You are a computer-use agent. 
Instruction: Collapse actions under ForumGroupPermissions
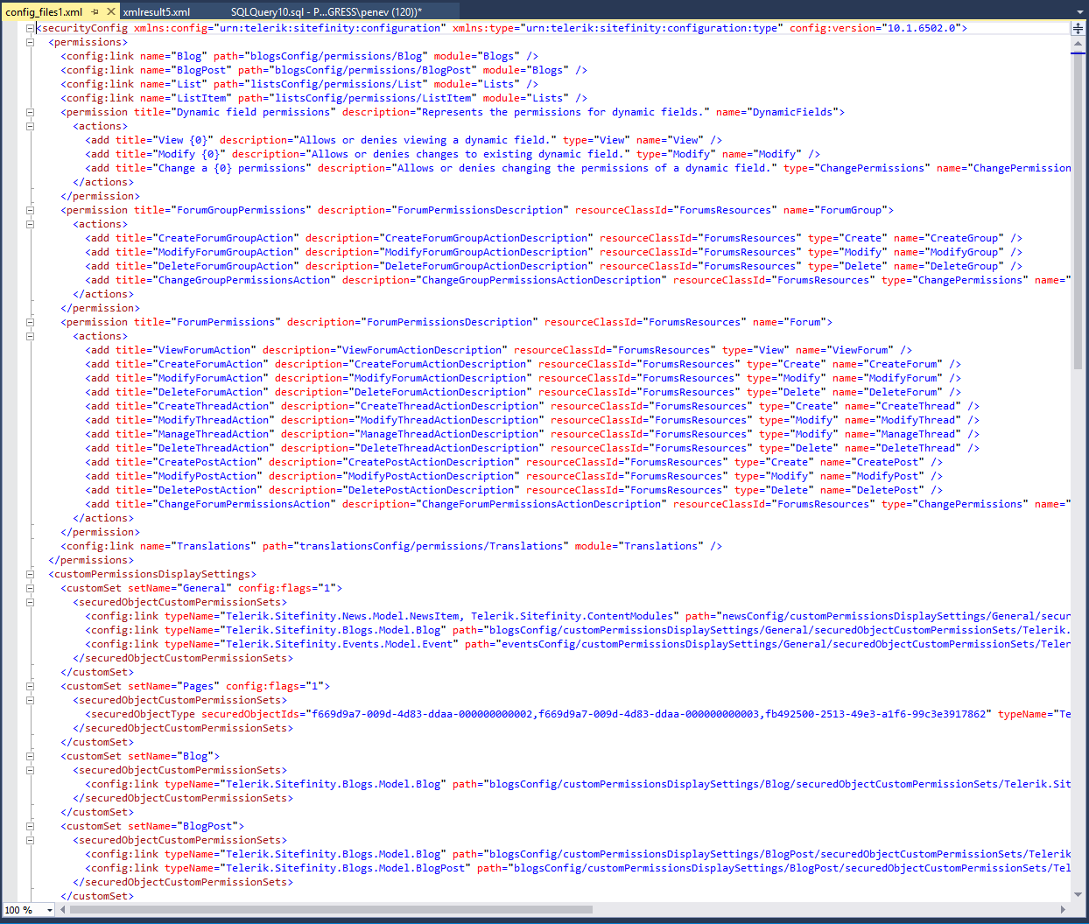click(30, 224)
